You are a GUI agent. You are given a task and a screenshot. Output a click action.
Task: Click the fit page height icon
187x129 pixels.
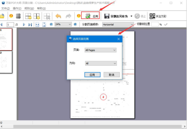(x=44, y=24)
